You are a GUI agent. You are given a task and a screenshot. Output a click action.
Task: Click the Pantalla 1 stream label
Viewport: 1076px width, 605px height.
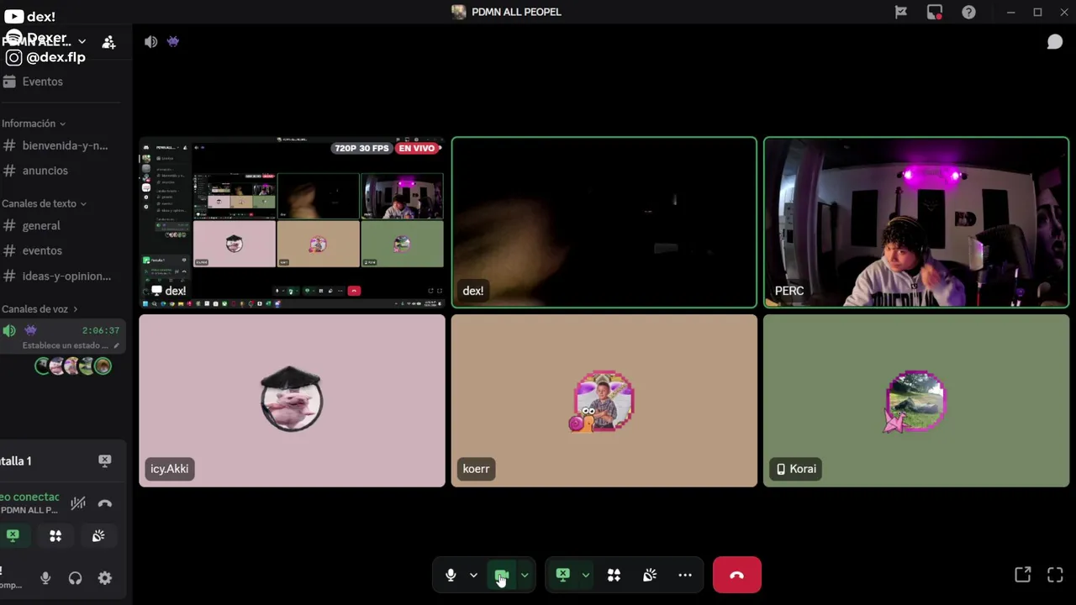[x=16, y=461]
